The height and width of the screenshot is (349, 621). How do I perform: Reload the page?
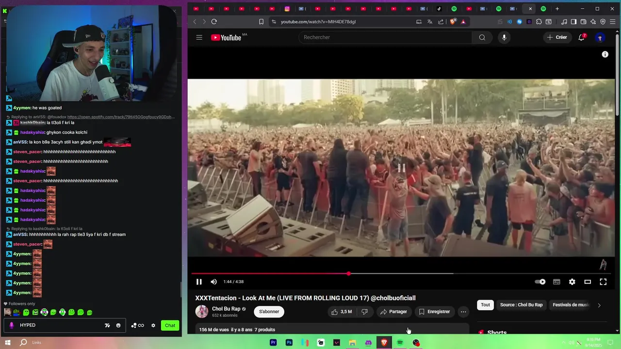[214, 22]
